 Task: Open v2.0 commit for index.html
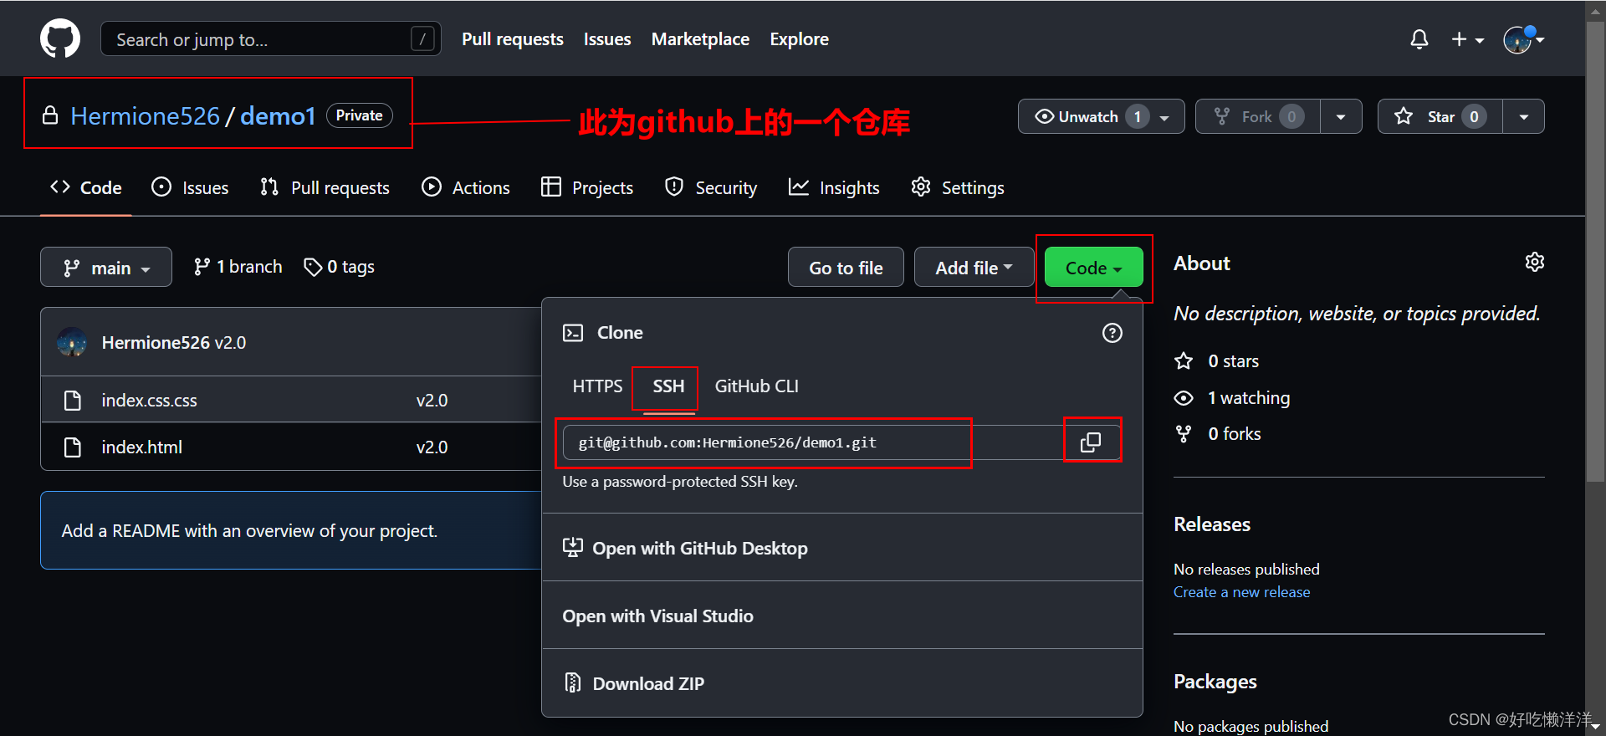432,447
